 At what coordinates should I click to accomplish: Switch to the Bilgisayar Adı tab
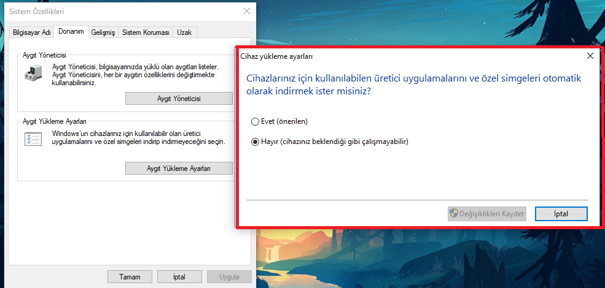32,32
